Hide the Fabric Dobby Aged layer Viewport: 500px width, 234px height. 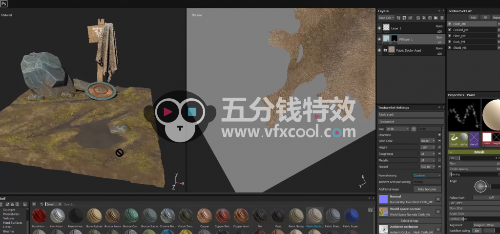pos(379,50)
